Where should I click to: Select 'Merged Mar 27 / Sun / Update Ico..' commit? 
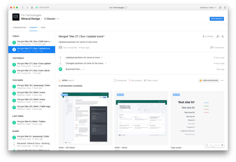coord(32,49)
